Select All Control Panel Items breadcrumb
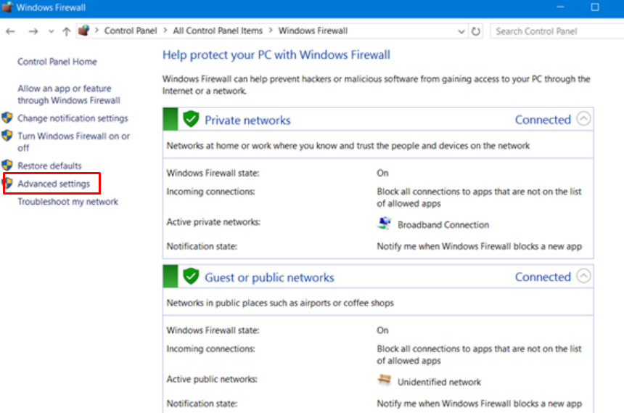 point(218,30)
